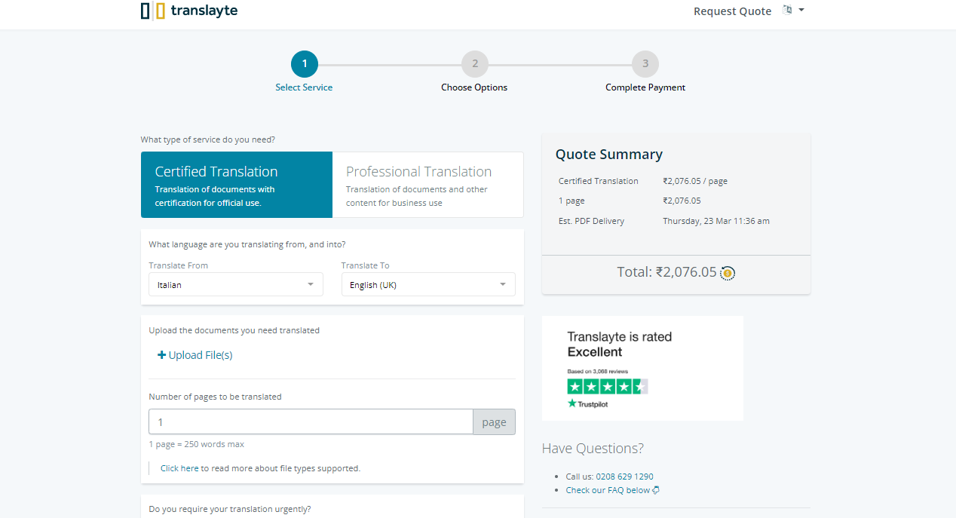956x518 pixels.
Task: Click the Total: ₹2,076.05 amount text
Action: click(666, 272)
